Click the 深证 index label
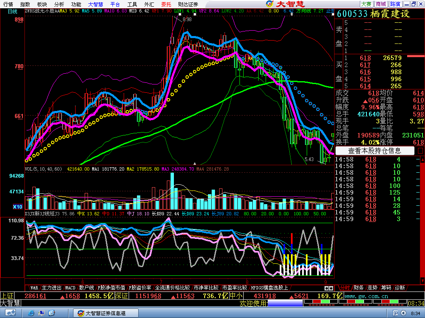Screen dimensions: 425x318 point(121,296)
